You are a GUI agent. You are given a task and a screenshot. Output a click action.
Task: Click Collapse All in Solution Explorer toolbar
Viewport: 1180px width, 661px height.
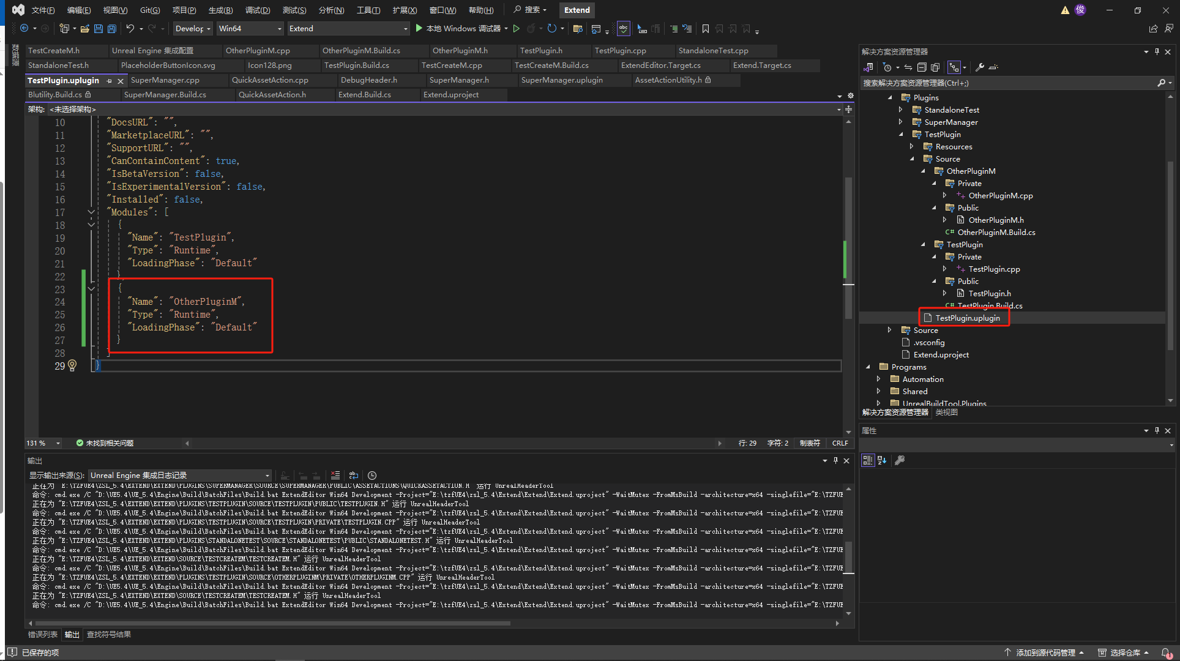pyautogui.click(x=922, y=67)
